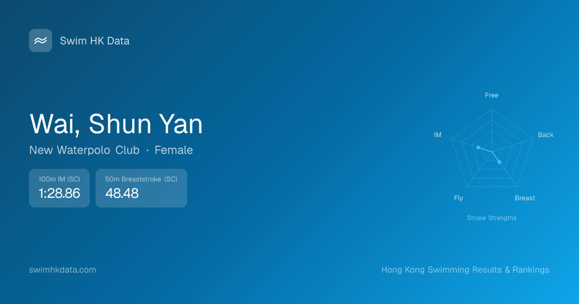Click the Fly axis label on radar chart
579x304 pixels.
[458, 198]
